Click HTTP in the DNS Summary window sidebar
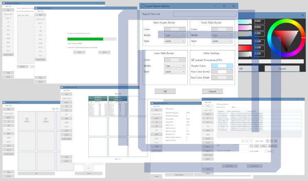 point(156,146)
